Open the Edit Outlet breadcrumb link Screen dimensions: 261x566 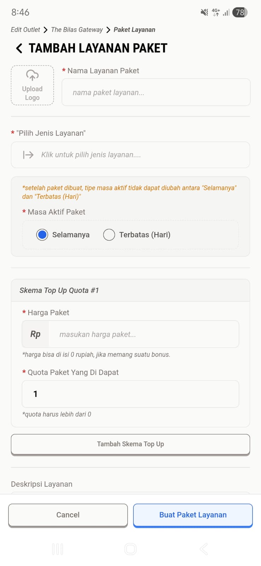pos(25,30)
